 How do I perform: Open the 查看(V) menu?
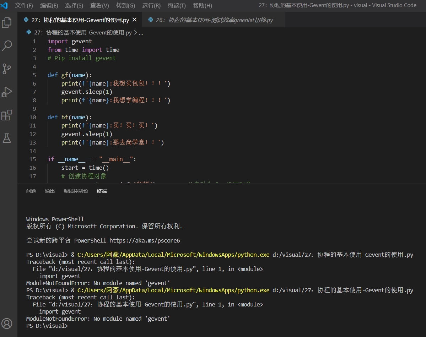pyautogui.click(x=99, y=5)
